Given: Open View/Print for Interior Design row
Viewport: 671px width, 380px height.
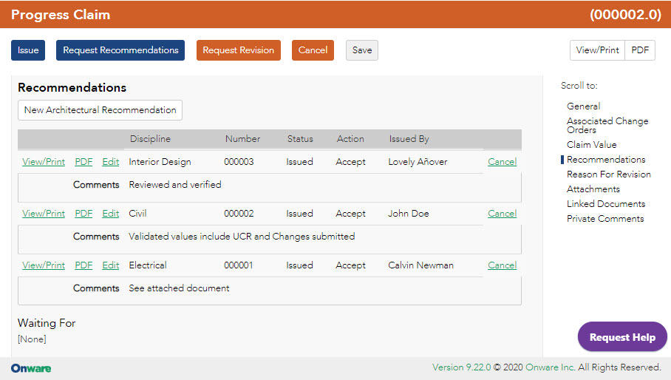Looking at the screenshot, I should tap(44, 162).
